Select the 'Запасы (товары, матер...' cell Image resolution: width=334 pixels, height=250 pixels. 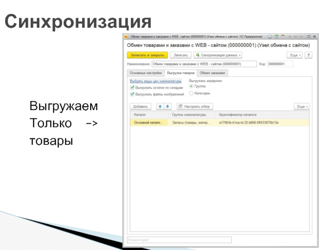pos(191,122)
